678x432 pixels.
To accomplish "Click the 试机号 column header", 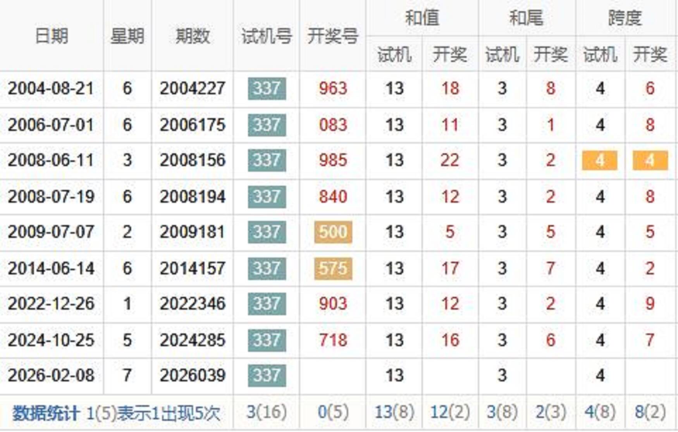I will point(267,36).
